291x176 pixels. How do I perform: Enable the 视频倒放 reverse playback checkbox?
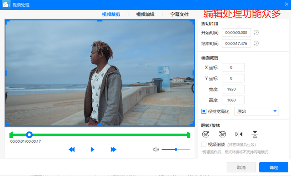pos(204,144)
